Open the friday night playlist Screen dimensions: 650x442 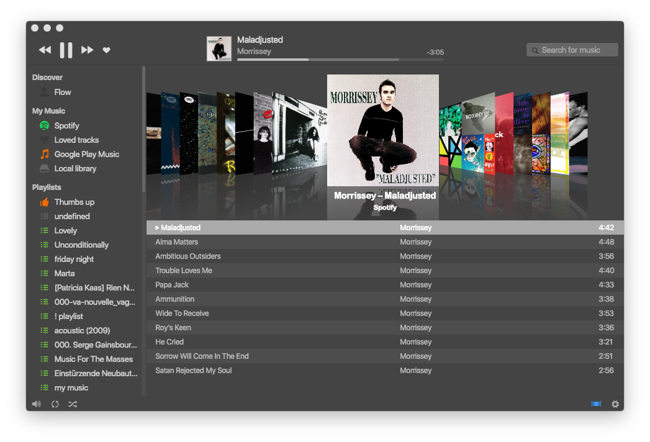click(74, 259)
